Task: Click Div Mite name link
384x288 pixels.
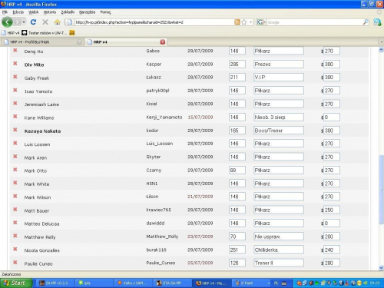Action: point(34,65)
